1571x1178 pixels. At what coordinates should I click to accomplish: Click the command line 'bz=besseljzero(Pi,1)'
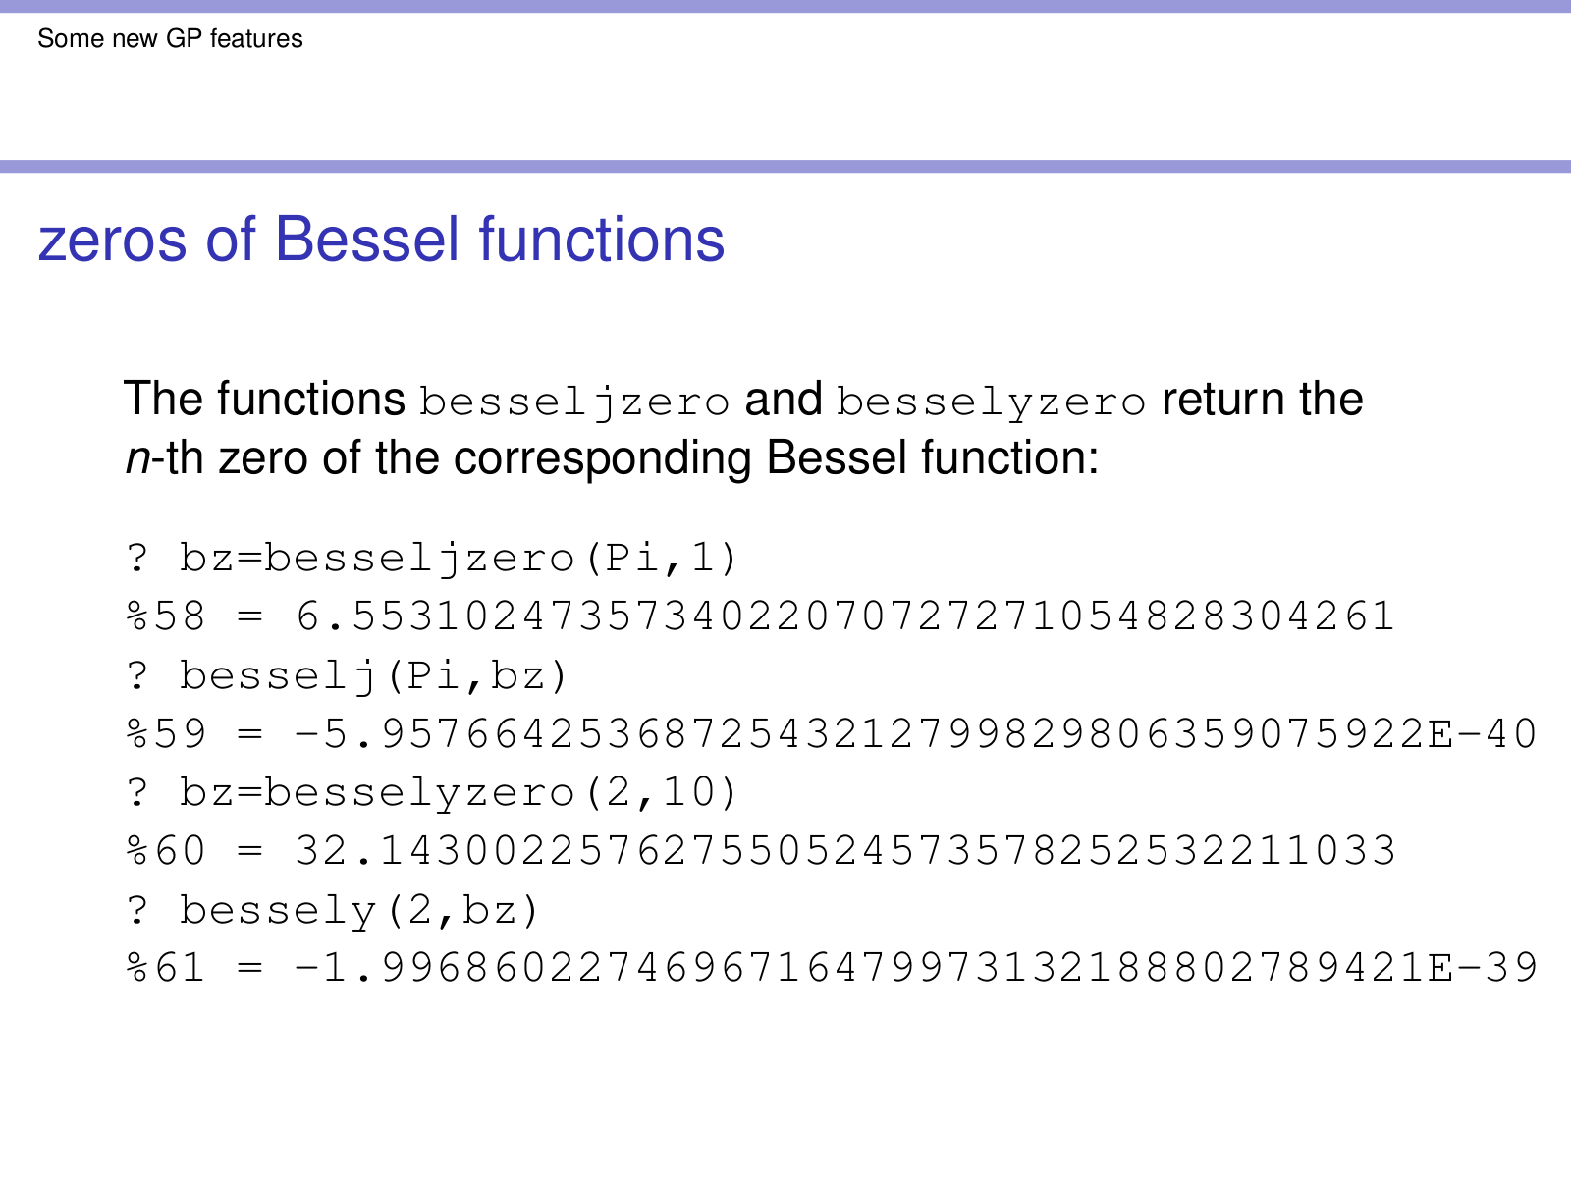coord(458,559)
